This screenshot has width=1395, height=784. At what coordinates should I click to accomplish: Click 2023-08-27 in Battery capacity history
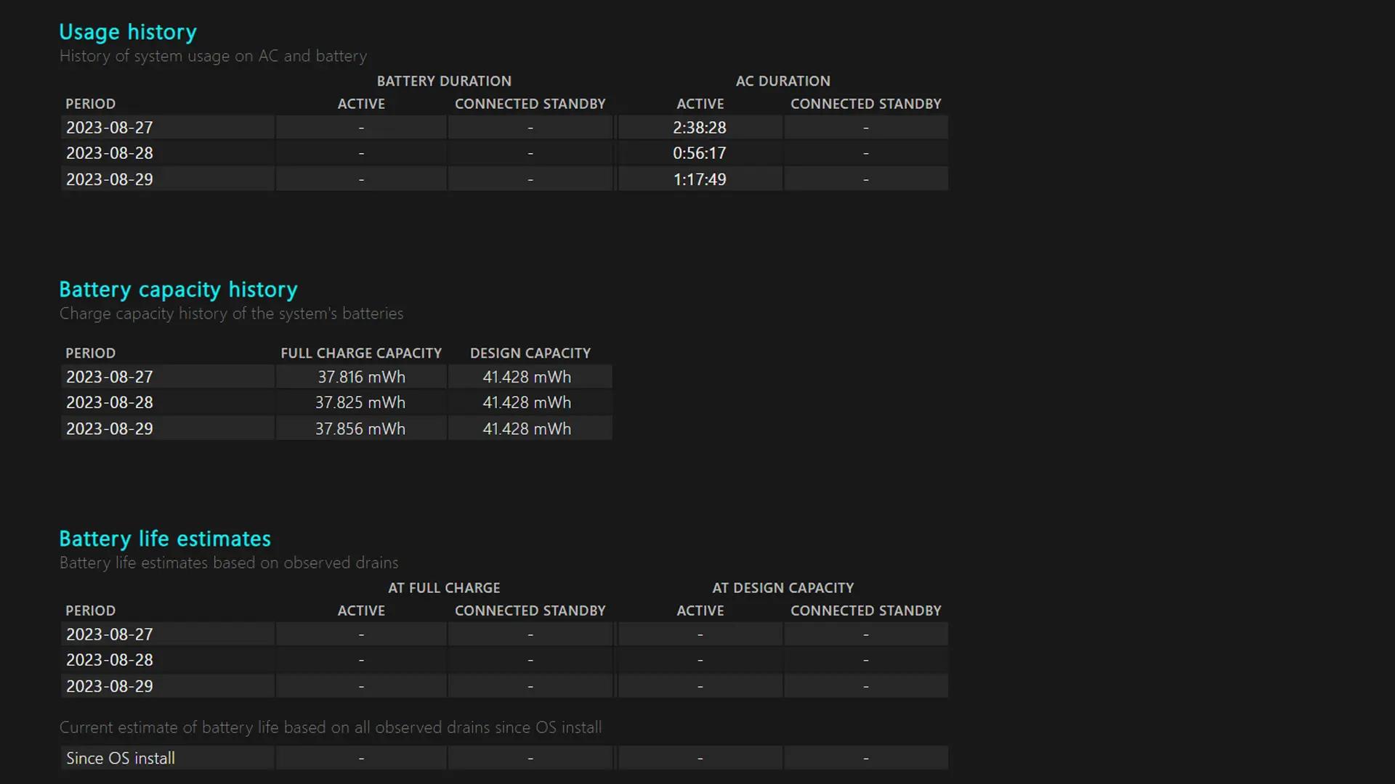pyautogui.click(x=110, y=377)
